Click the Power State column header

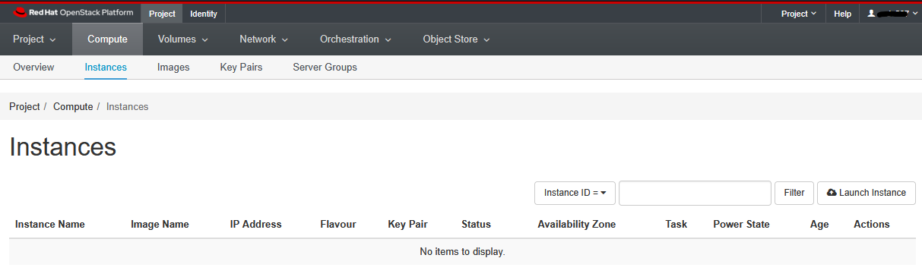(x=741, y=225)
